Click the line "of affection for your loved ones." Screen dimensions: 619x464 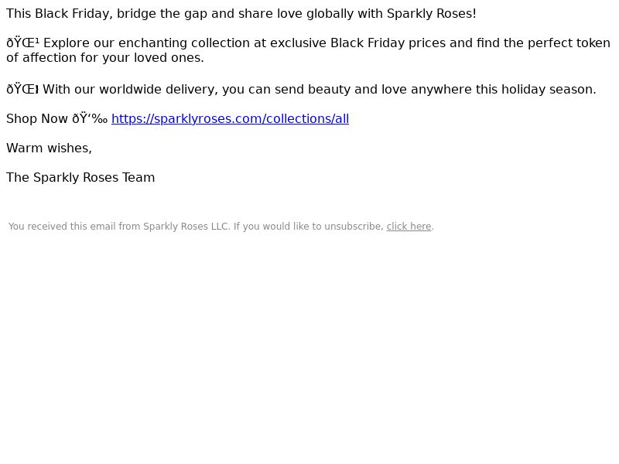105,57
